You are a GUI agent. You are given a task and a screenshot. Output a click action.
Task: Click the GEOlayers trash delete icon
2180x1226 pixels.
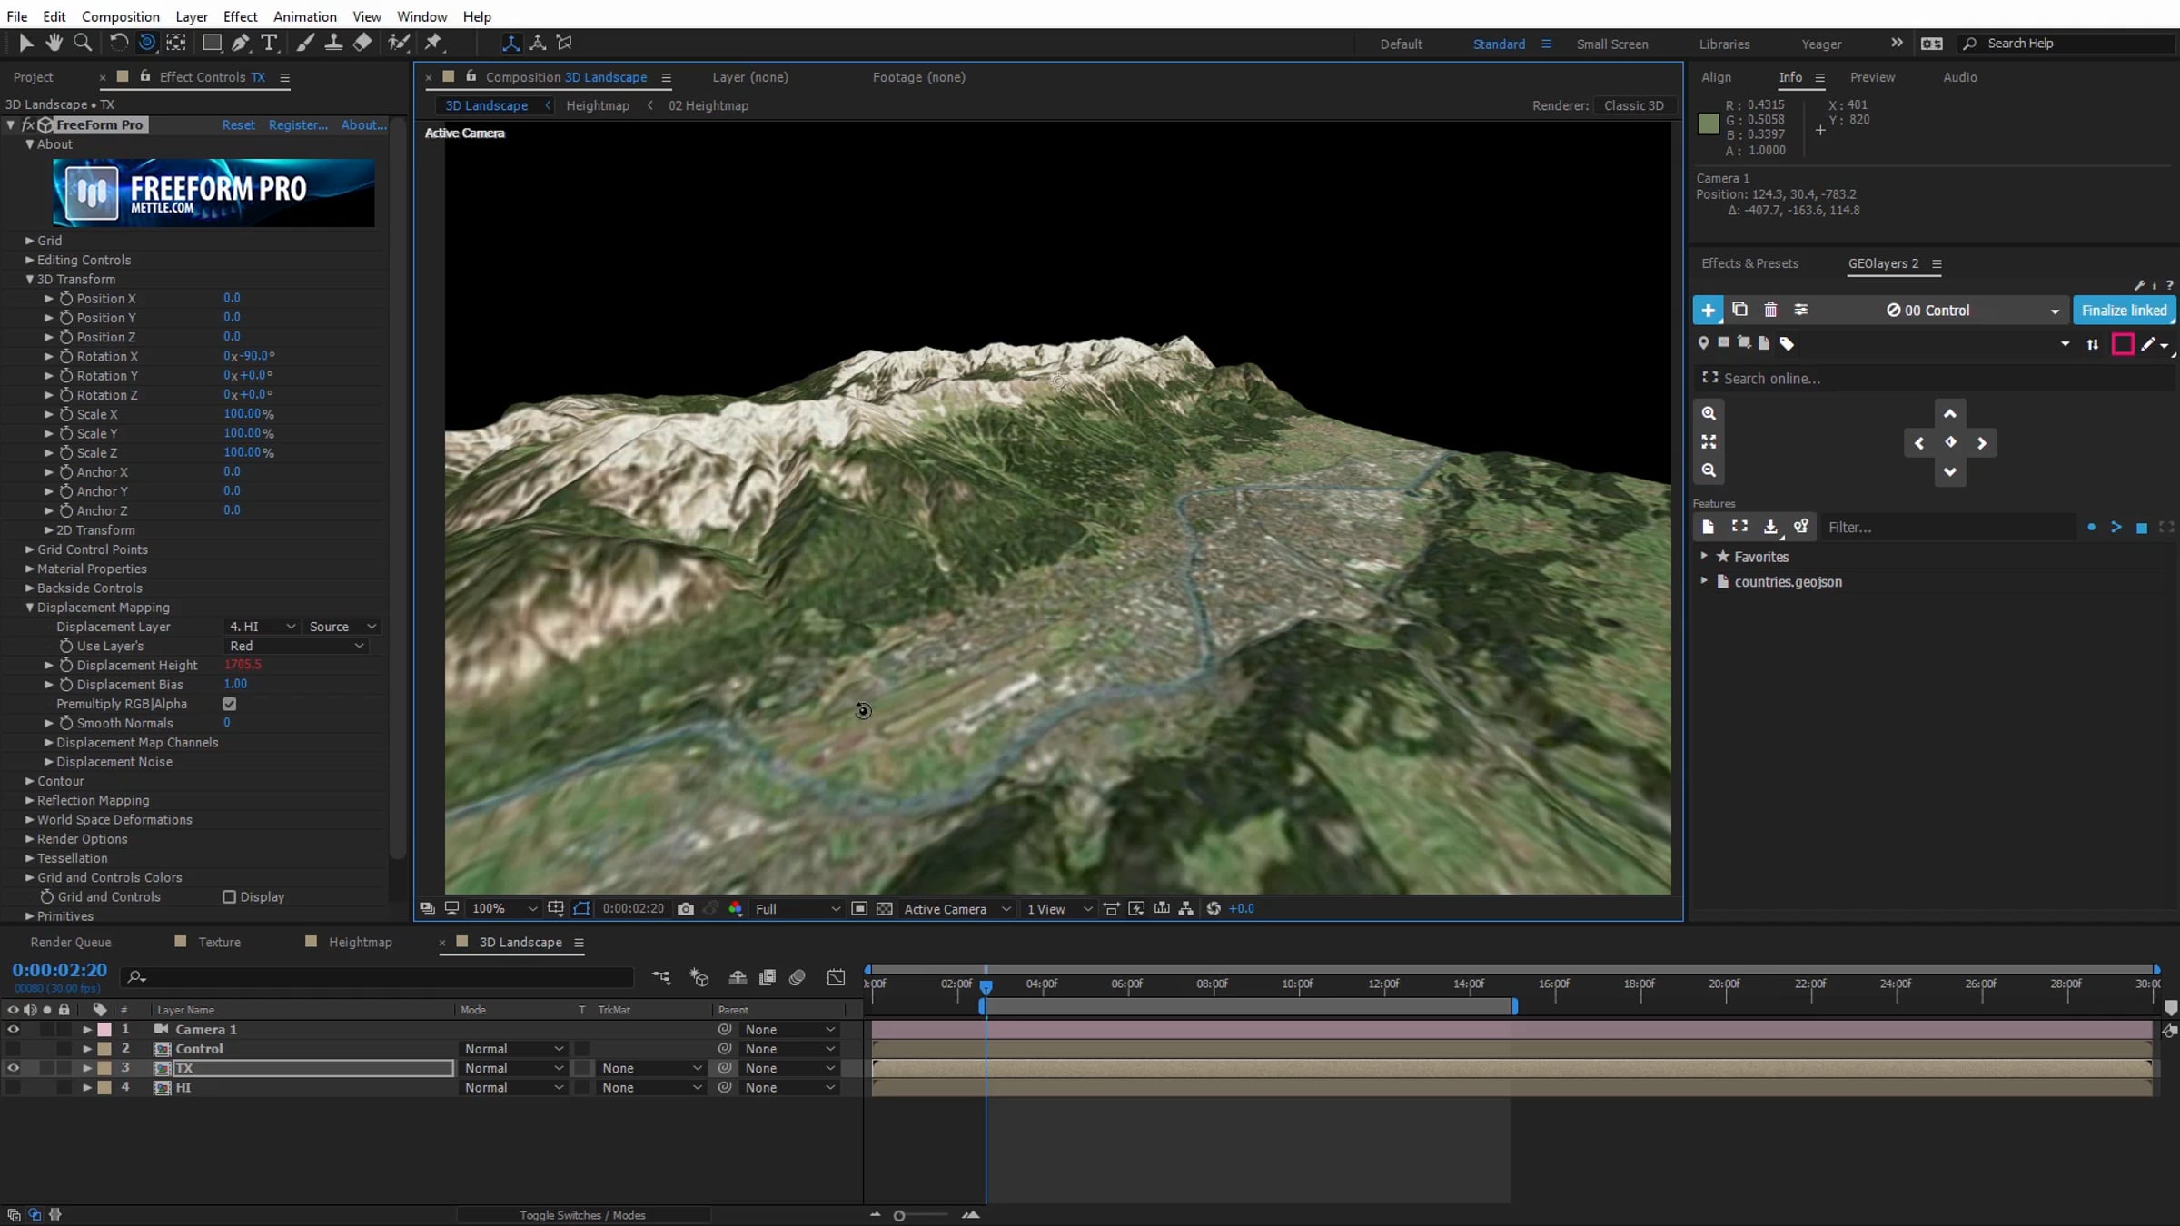pyautogui.click(x=1770, y=311)
